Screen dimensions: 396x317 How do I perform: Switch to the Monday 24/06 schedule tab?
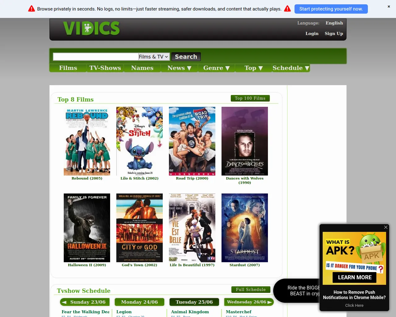(139, 302)
